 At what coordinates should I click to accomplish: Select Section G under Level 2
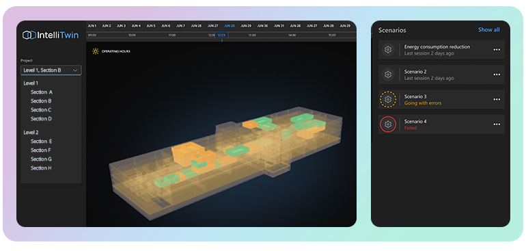coord(41,159)
